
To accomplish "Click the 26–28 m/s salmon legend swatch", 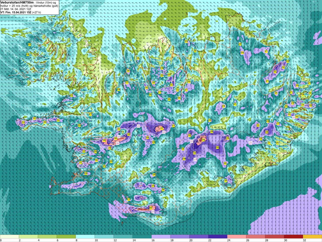I will pos(256,237).
